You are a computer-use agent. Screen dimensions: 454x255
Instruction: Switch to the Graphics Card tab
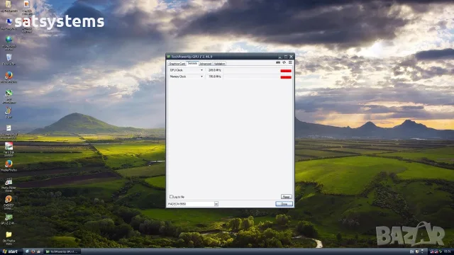pyautogui.click(x=177, y=64)
